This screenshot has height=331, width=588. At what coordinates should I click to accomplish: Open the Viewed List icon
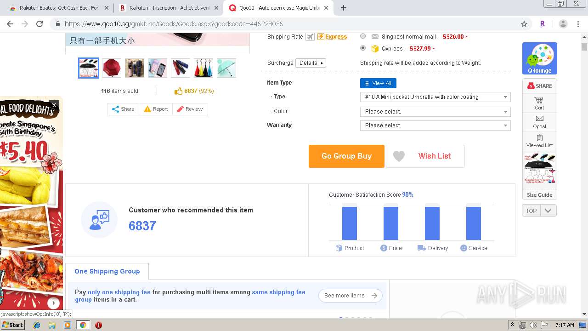click(x=539, y=141)
